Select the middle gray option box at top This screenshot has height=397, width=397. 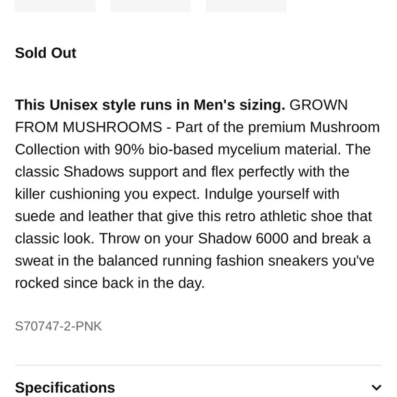151,6
